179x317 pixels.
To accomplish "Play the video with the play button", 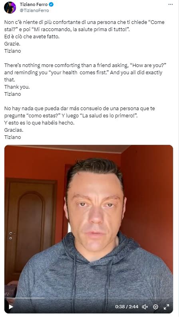I will [x=11, y=307].
